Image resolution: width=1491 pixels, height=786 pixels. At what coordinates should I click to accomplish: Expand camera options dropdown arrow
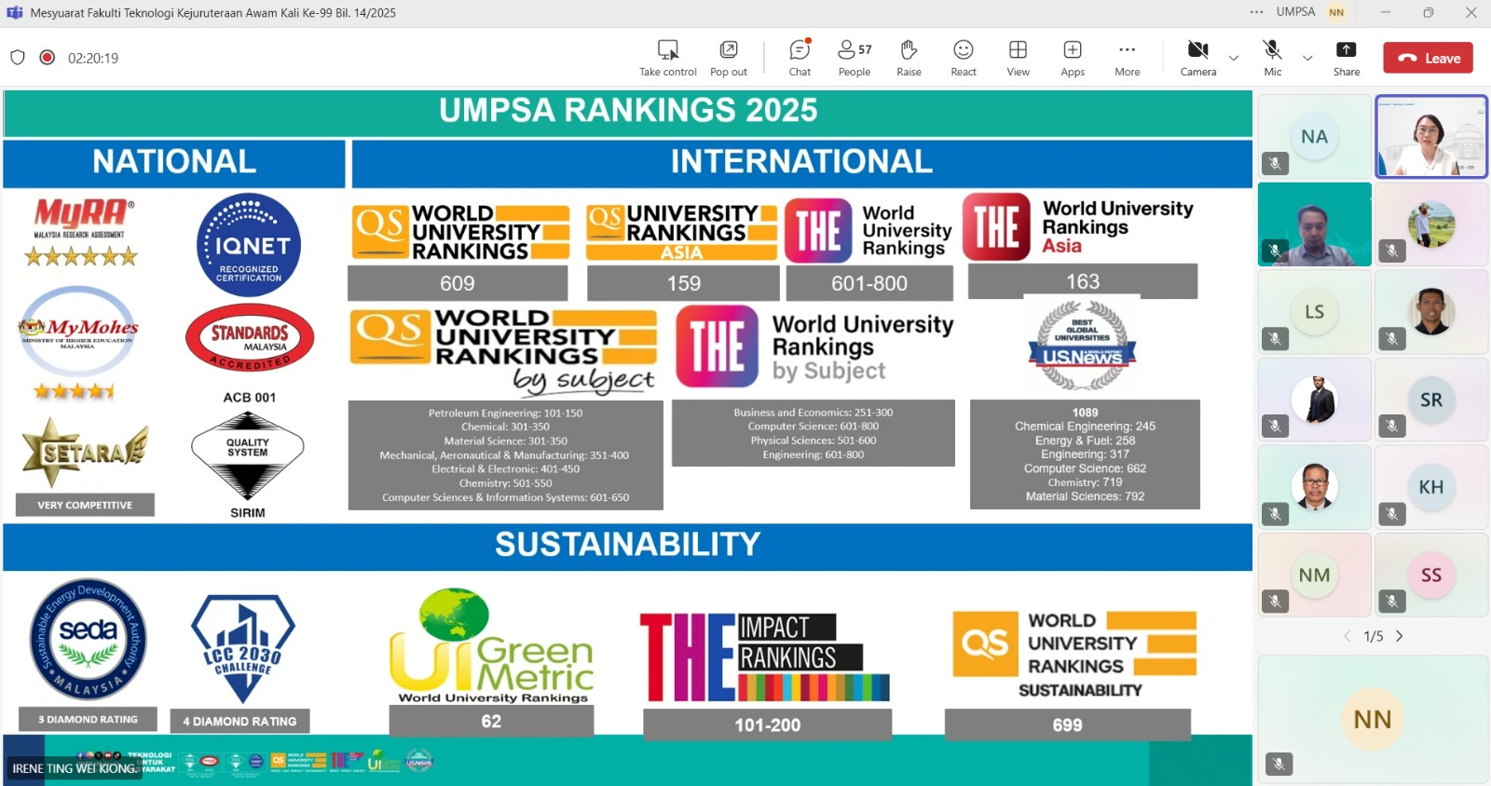(1234, 58)
